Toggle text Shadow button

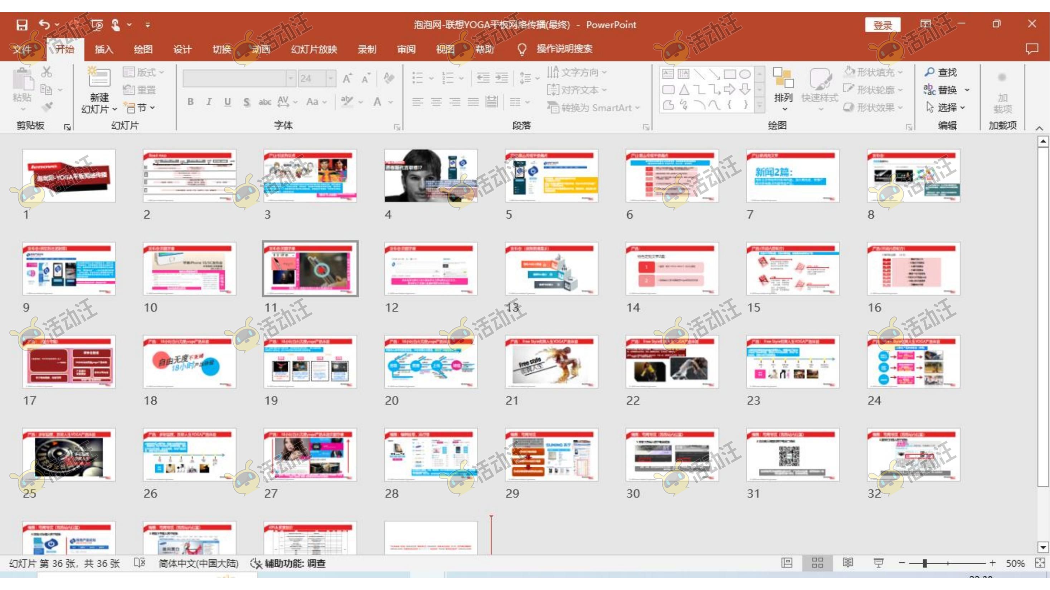246,102
